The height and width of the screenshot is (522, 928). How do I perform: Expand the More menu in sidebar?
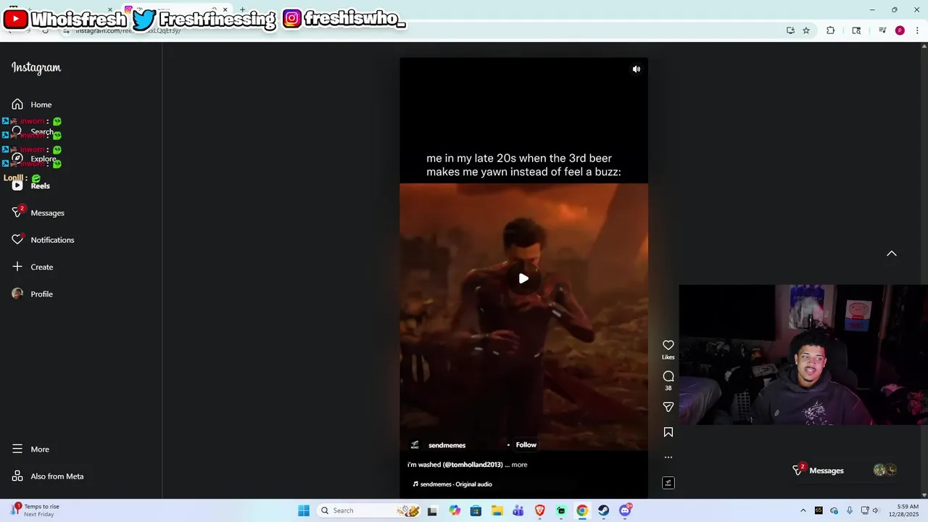pyautogui.click(x=30, y=449)
